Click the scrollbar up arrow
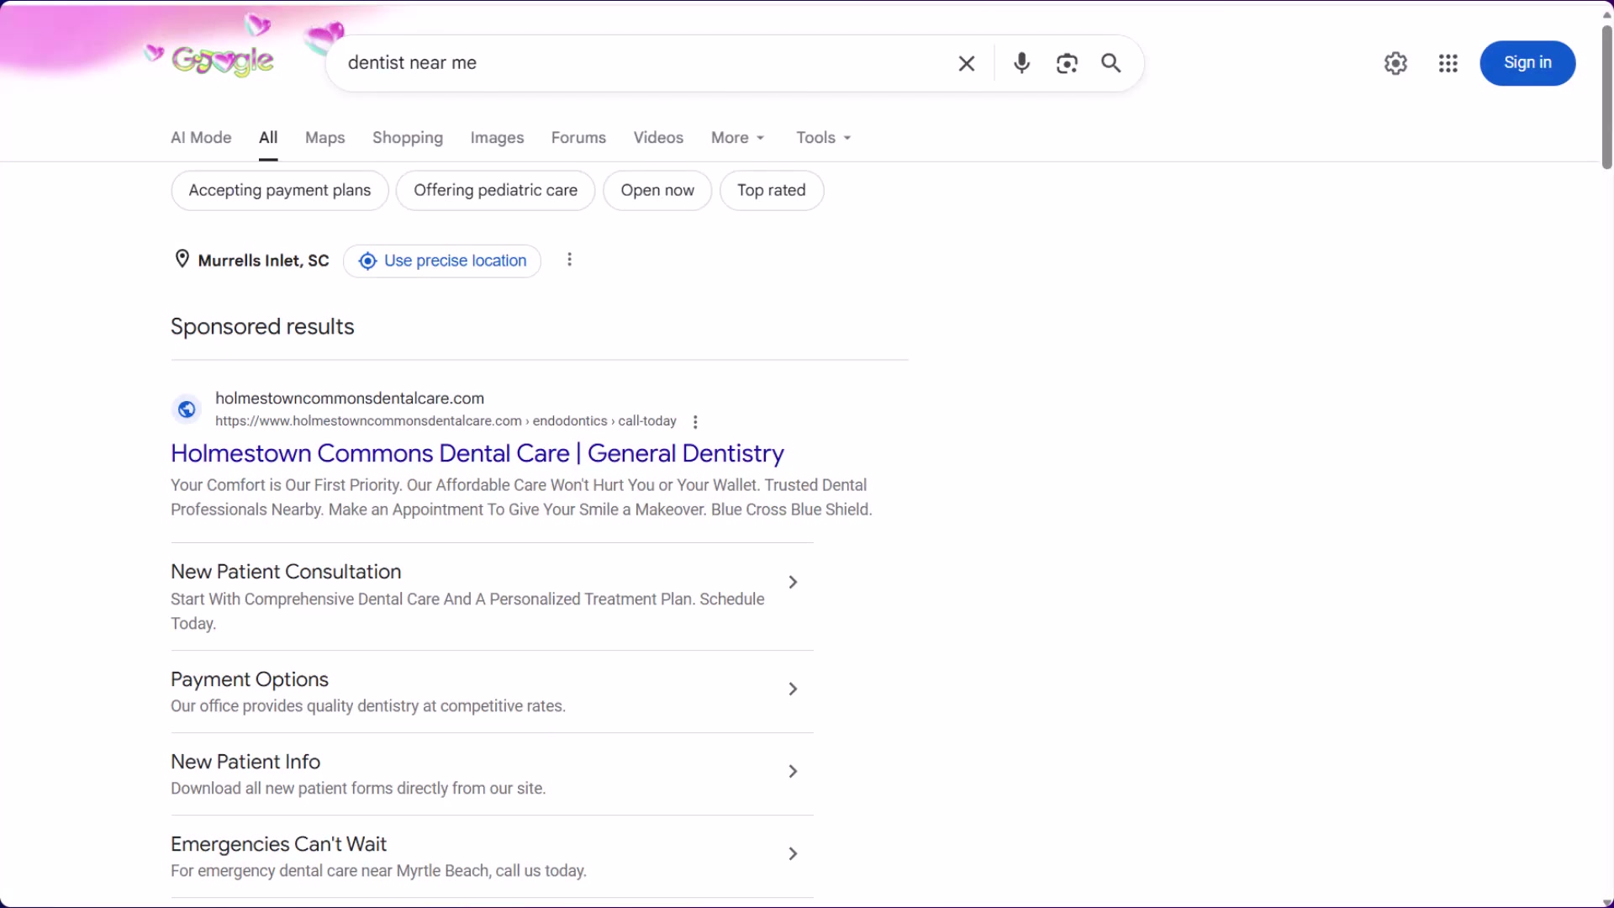 [x=1606, y=14]
